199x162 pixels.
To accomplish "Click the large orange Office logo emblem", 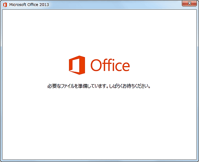I will [x=77, y=65].
